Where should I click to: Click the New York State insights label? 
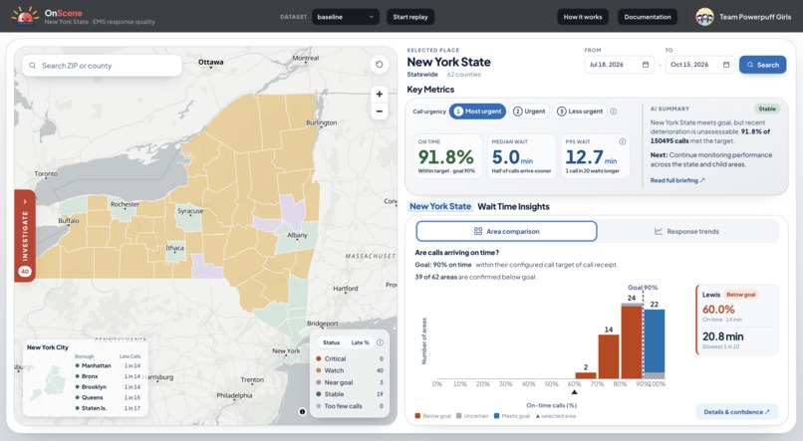440,206
